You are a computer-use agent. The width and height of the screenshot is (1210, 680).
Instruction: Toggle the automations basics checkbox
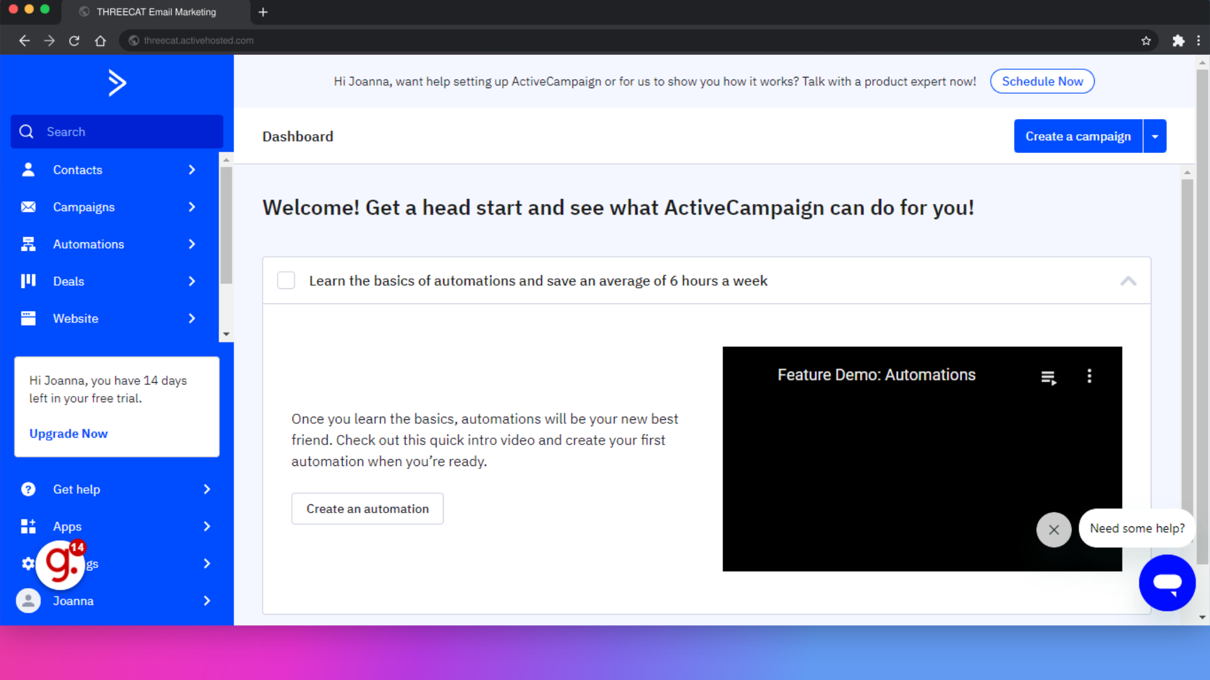(286, 280)
